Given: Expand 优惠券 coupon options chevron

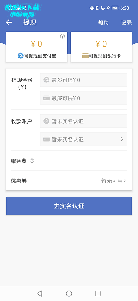Looking at the screenshot, I should pos(125,181).
